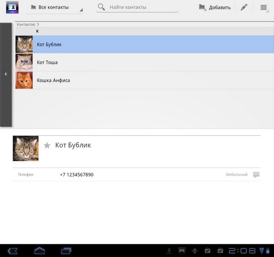Open the 'Все контакты' group dropdown
The height and width of the screenshot is (257, 274).
56,8
